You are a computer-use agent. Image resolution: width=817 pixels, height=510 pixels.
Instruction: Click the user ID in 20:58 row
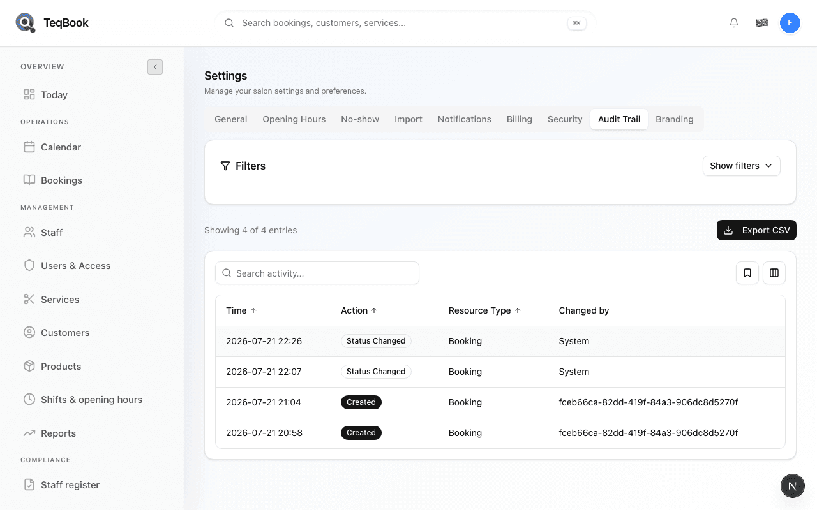(x=648, y=433)
